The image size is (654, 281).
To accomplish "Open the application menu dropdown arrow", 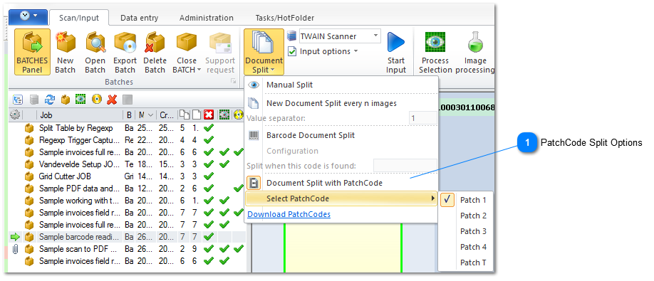I will point(35,16).
